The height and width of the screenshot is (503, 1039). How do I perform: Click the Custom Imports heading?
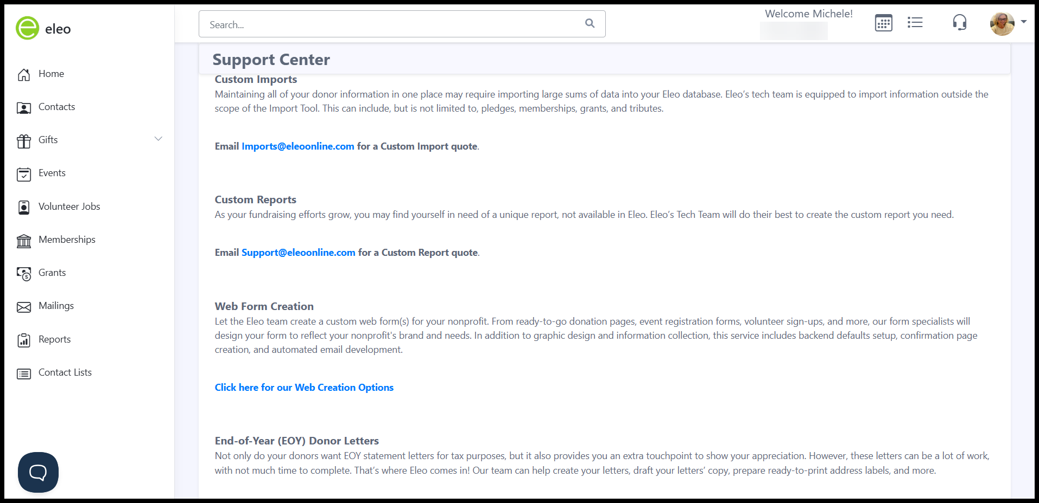click(256, 79)
